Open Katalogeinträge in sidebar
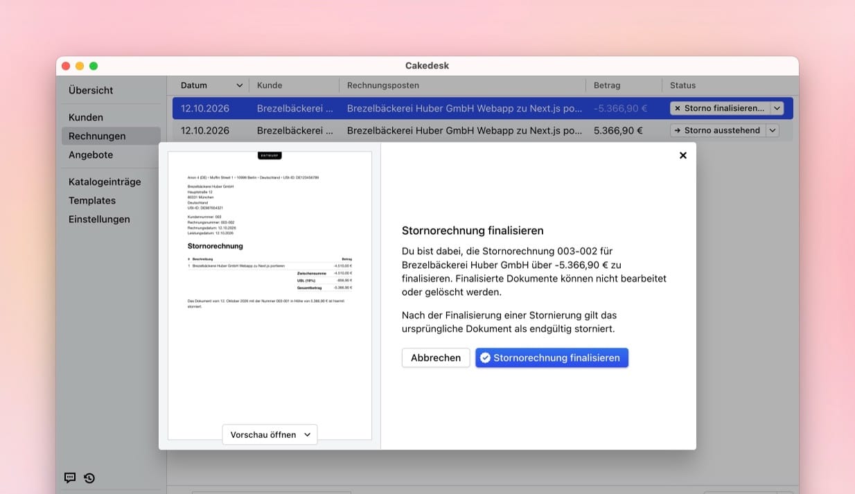 point(105,182)
